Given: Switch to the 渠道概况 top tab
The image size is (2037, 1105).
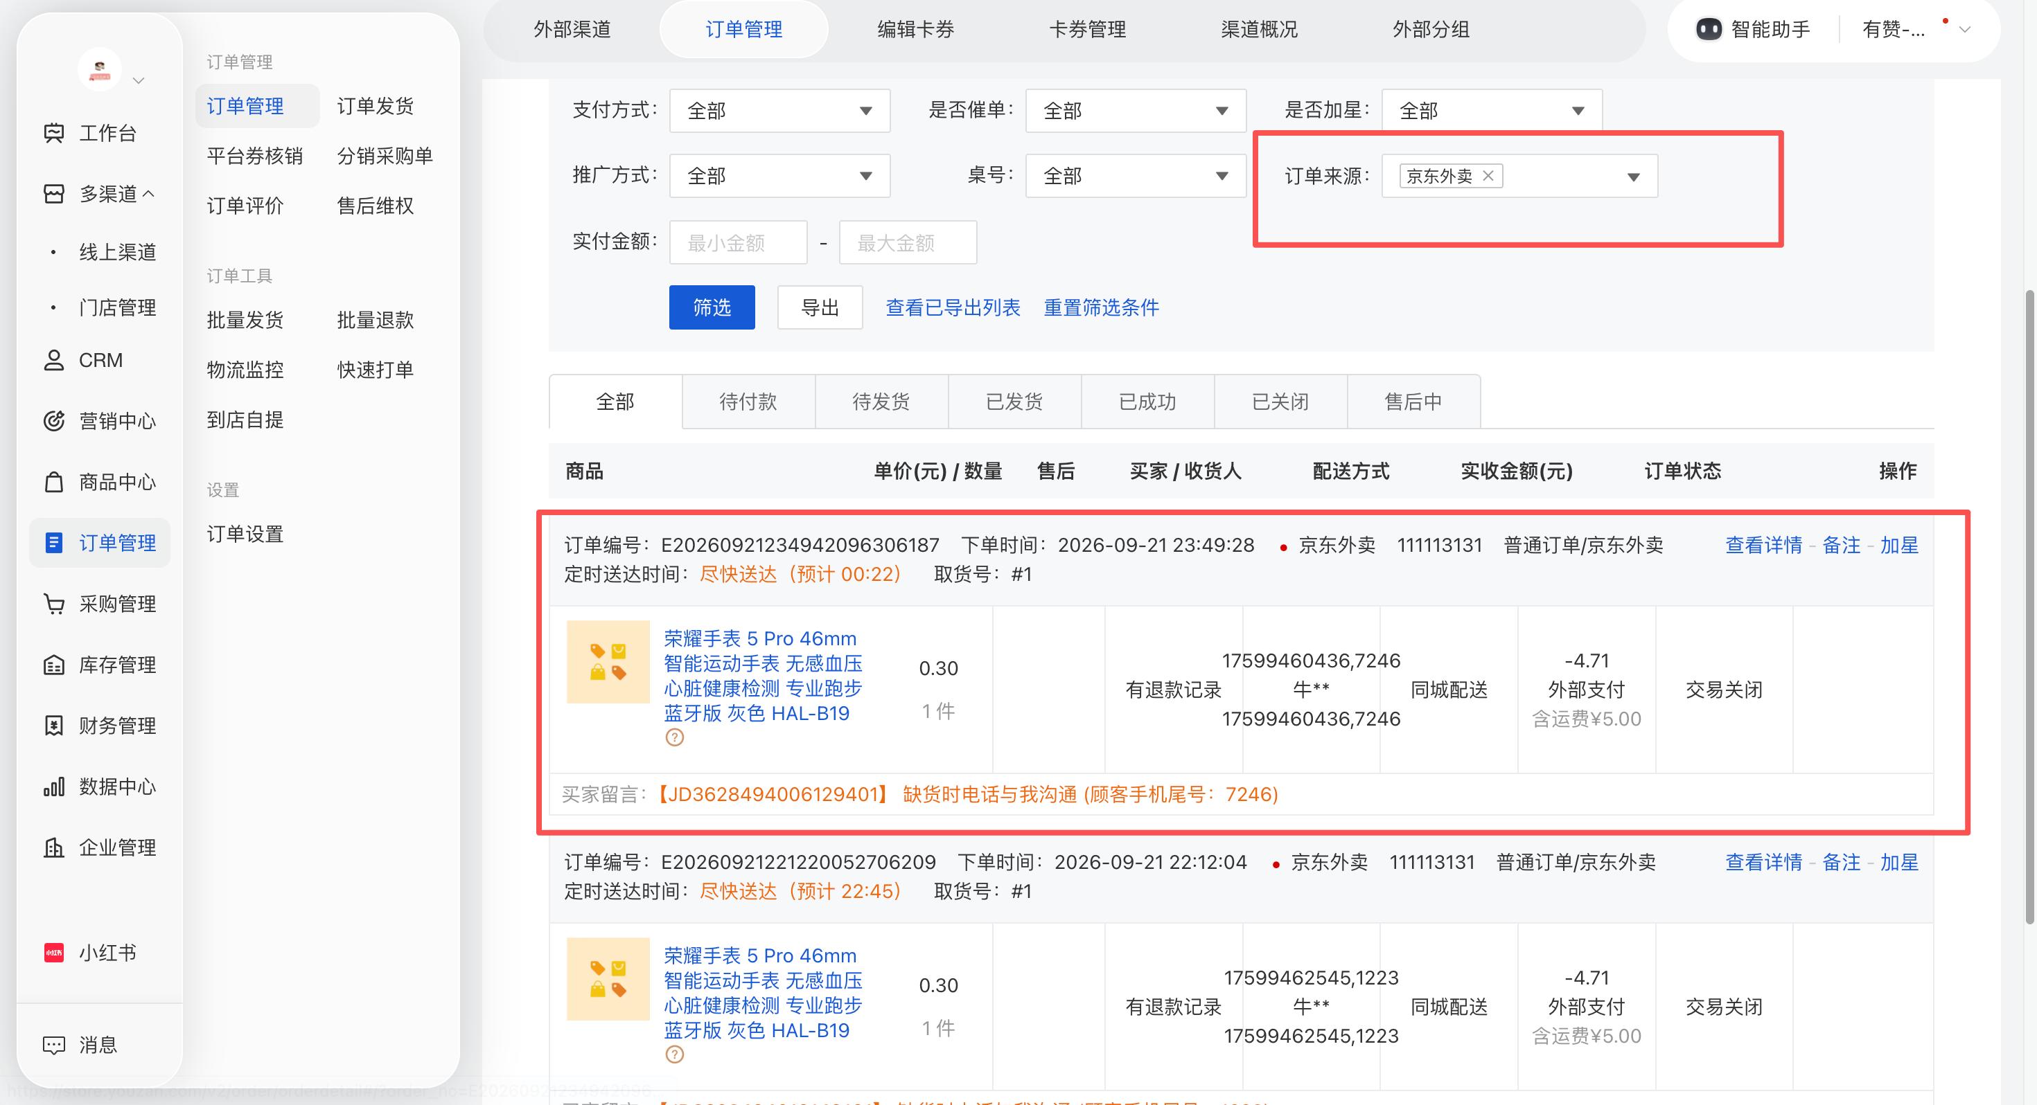Looking at the screenshot, I should coord(1259,29).
